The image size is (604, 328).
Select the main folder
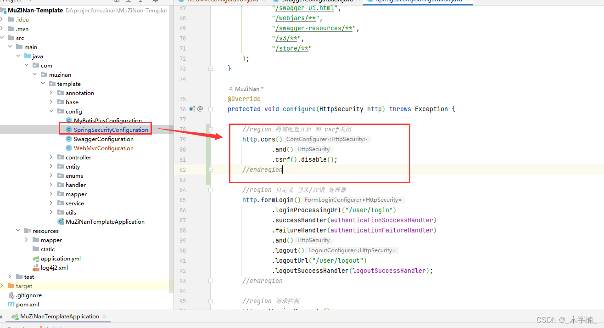tap(31, 47)
